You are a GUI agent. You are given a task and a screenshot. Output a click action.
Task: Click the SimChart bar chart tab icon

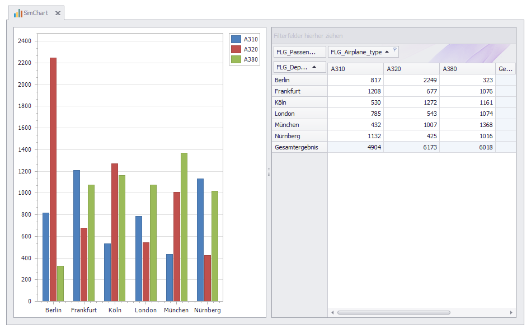[18, 13]
